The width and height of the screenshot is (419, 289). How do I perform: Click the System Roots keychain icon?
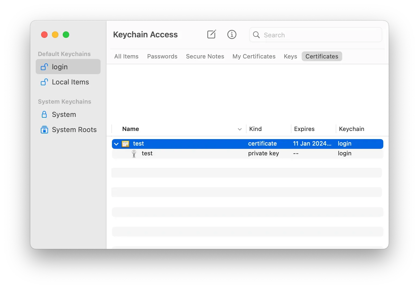coord(44,130)
